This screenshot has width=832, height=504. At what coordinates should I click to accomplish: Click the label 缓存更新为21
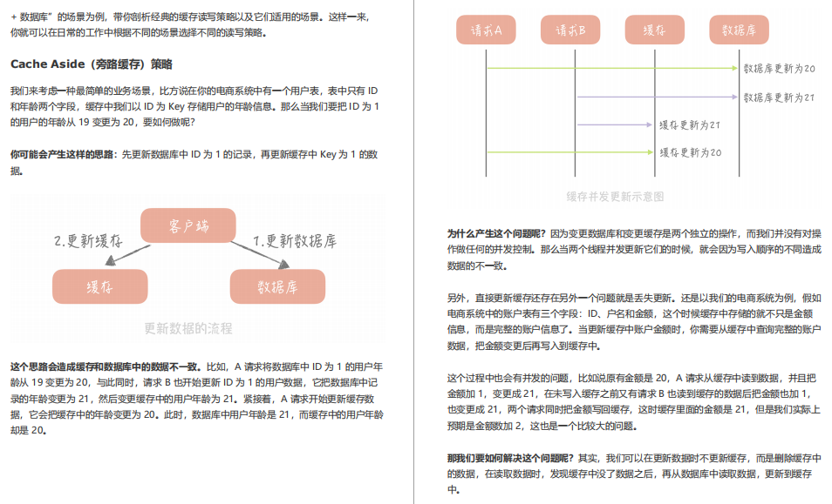[690, 125]
